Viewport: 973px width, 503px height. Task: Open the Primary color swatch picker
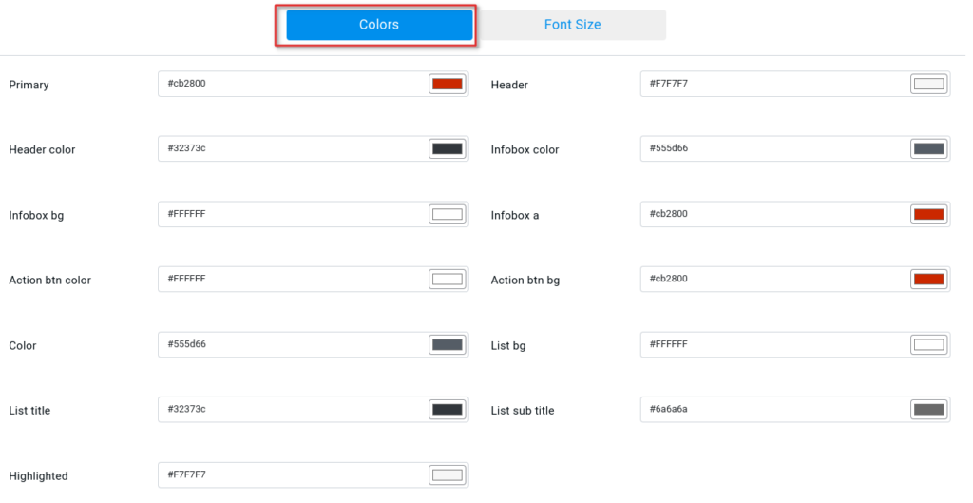[x=447, y=84]
